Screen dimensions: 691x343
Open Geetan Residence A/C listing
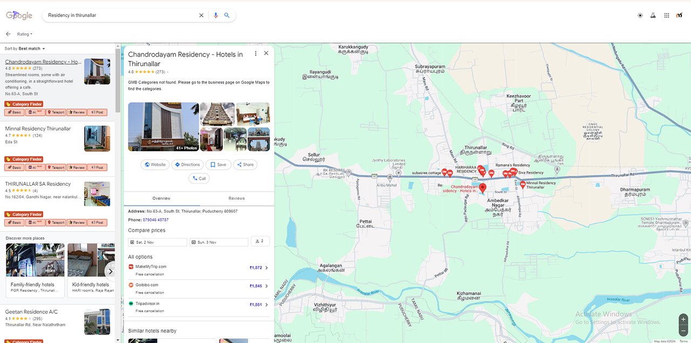pos(31,312)
